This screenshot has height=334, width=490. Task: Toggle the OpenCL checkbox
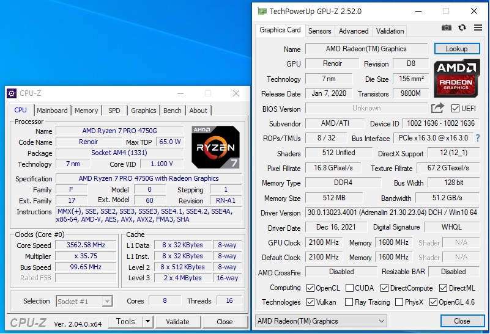tap(310, 288)
